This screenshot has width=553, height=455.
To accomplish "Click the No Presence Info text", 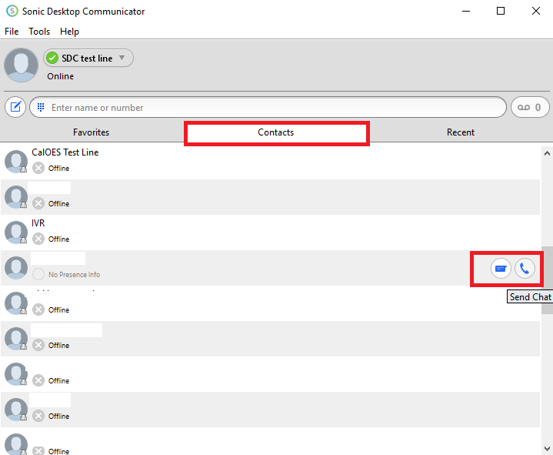I will tap(74, 274).
